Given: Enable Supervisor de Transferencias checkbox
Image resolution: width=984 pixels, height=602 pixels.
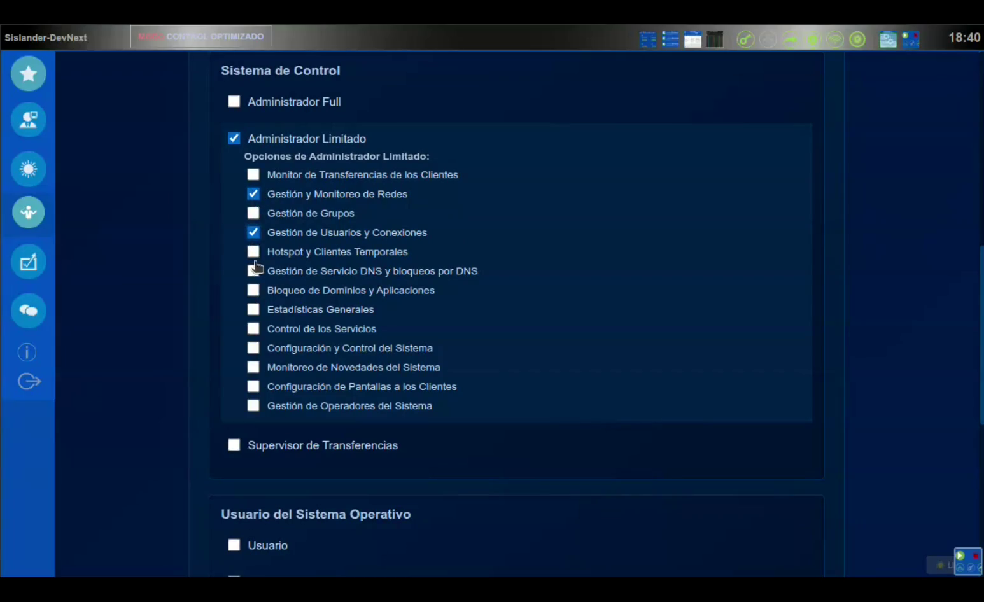Looking at the screenshot, I should pyautogui.click(x=234, y=445).
